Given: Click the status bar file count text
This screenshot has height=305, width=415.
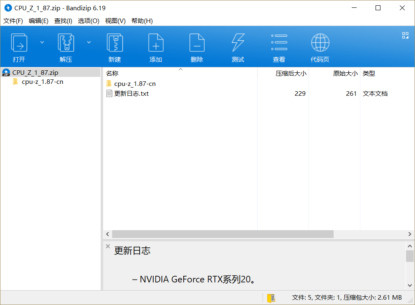Looking at the screenshot, I should 347,298.
